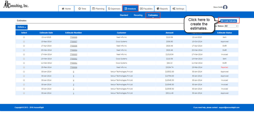
Task: Click Steve Smith's profile avatar
Action: (225, 7)
